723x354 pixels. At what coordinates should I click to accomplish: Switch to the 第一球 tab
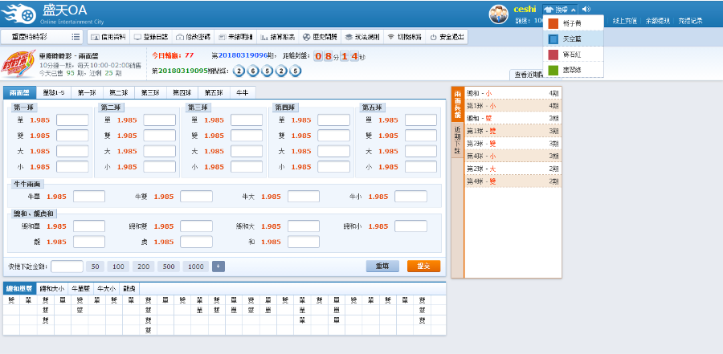pos(86,93)
